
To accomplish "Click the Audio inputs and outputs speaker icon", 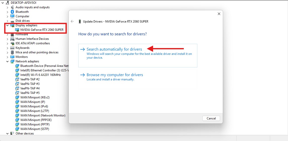I will click(12, 7).
